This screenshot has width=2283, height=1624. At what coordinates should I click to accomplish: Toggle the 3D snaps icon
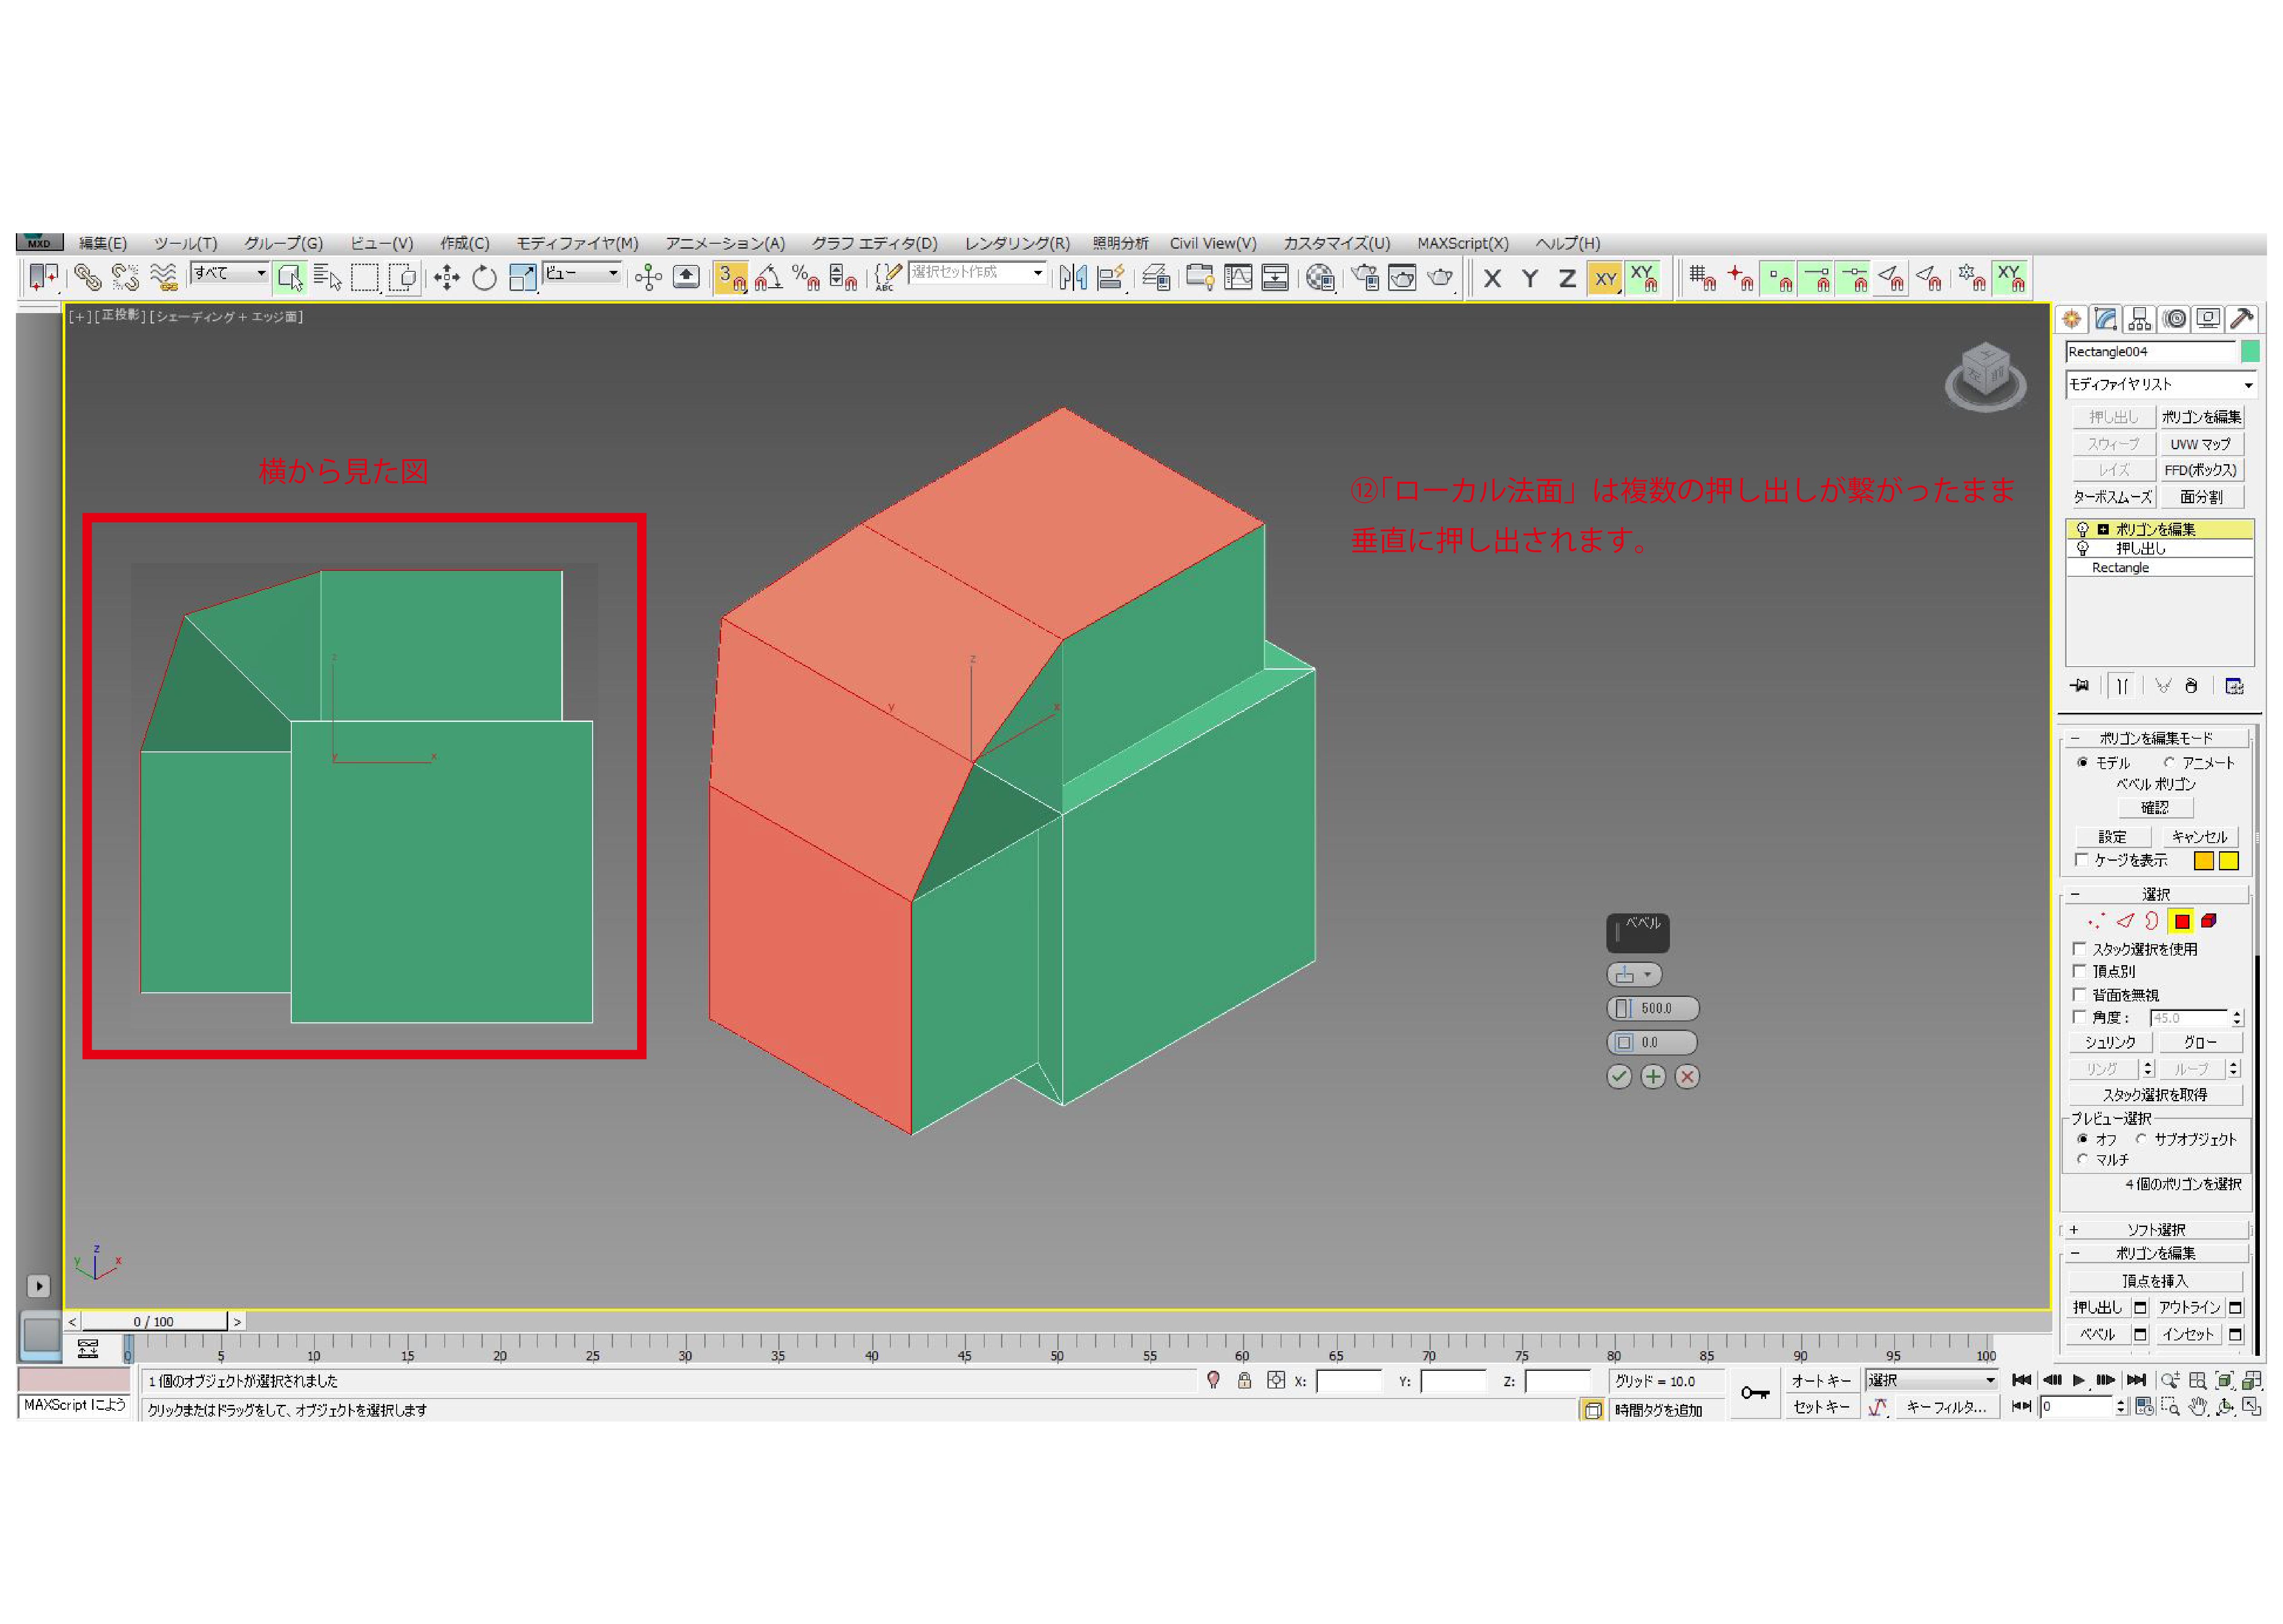point(731,278)
